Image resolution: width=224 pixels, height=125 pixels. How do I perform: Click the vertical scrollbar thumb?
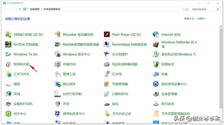pyautogui.click(x=221, y=68)
